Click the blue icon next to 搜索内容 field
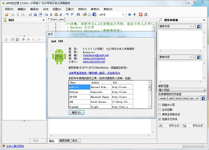209x150 pixels. click(x=199, y=26)
